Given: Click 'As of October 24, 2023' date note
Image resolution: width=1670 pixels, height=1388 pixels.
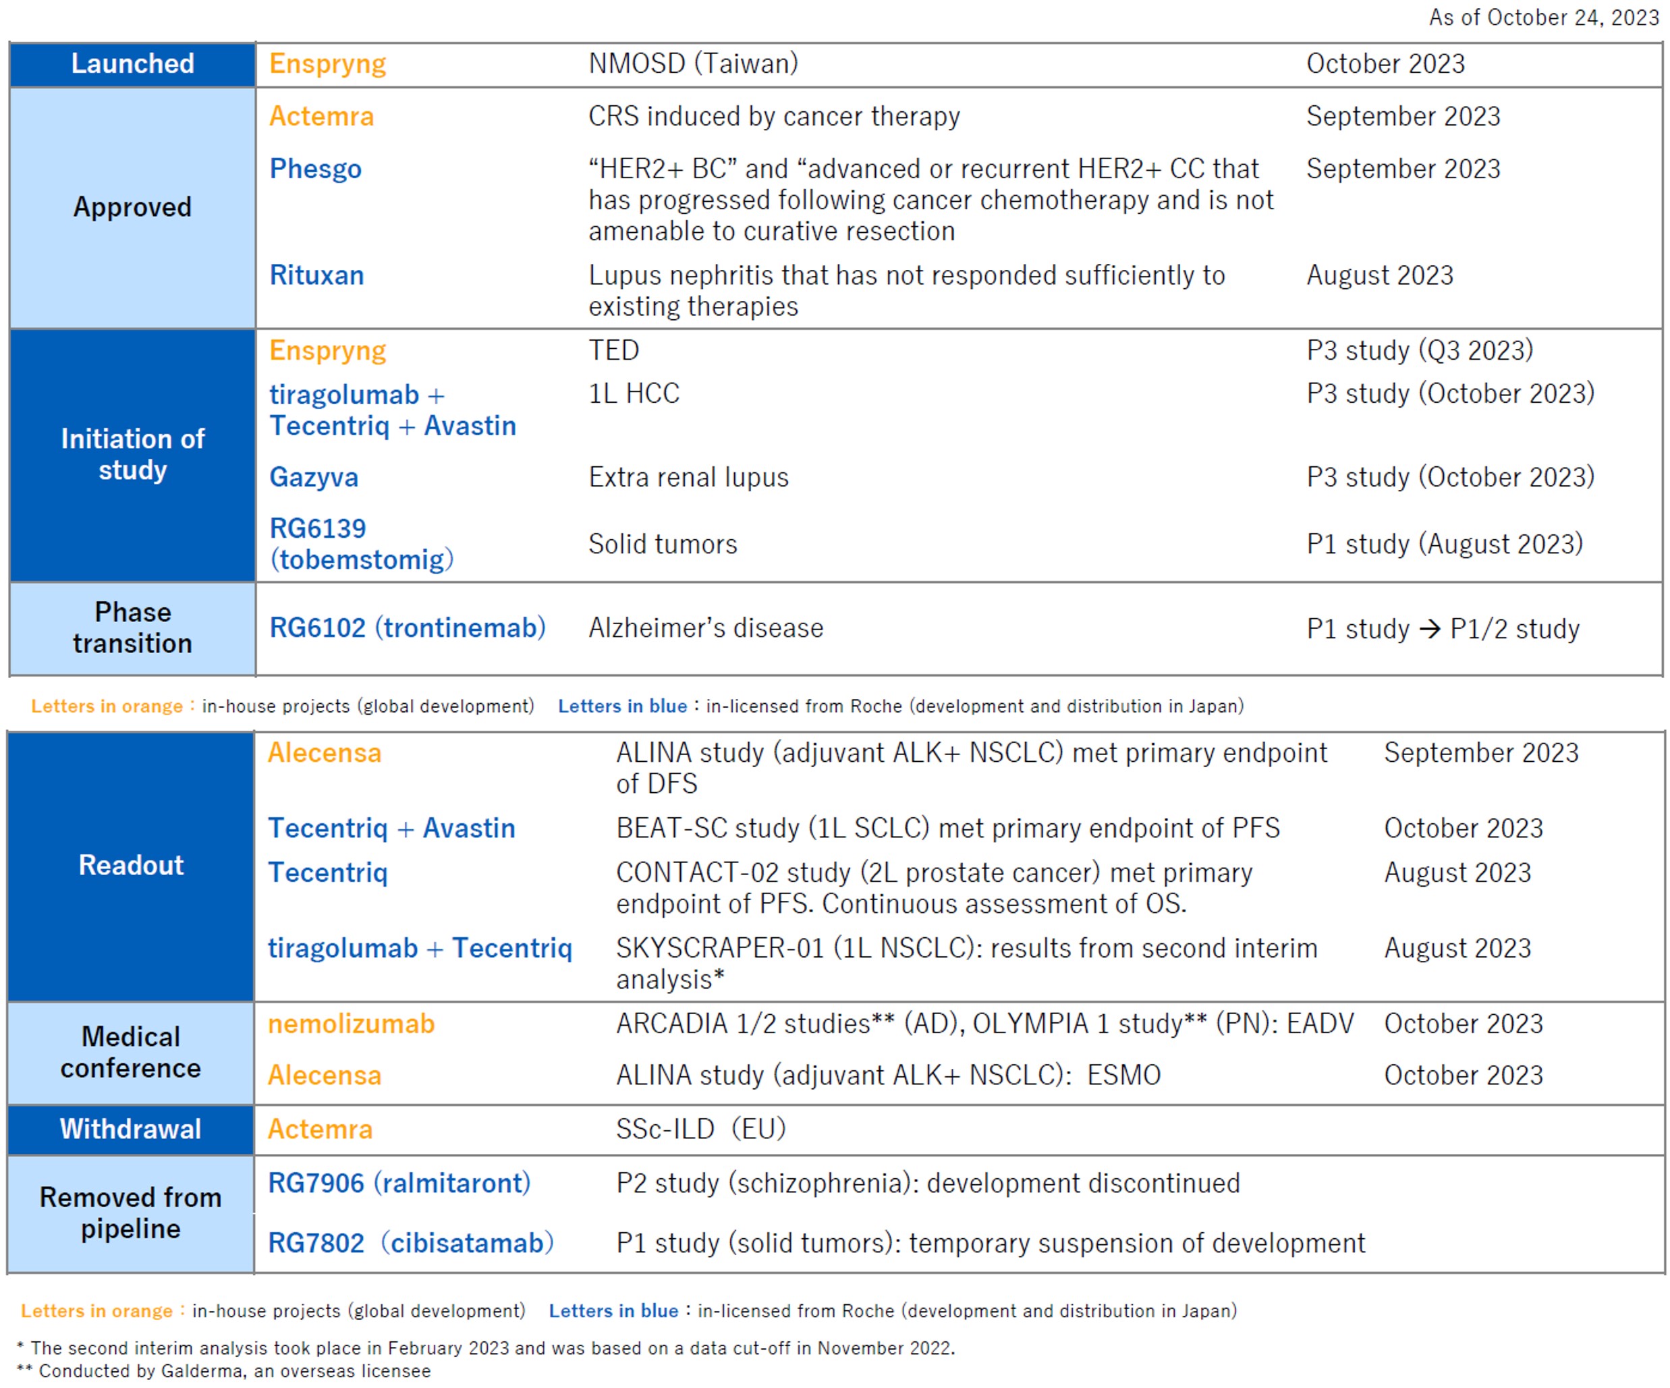Looking at the screenshot, I should 1544,18.
